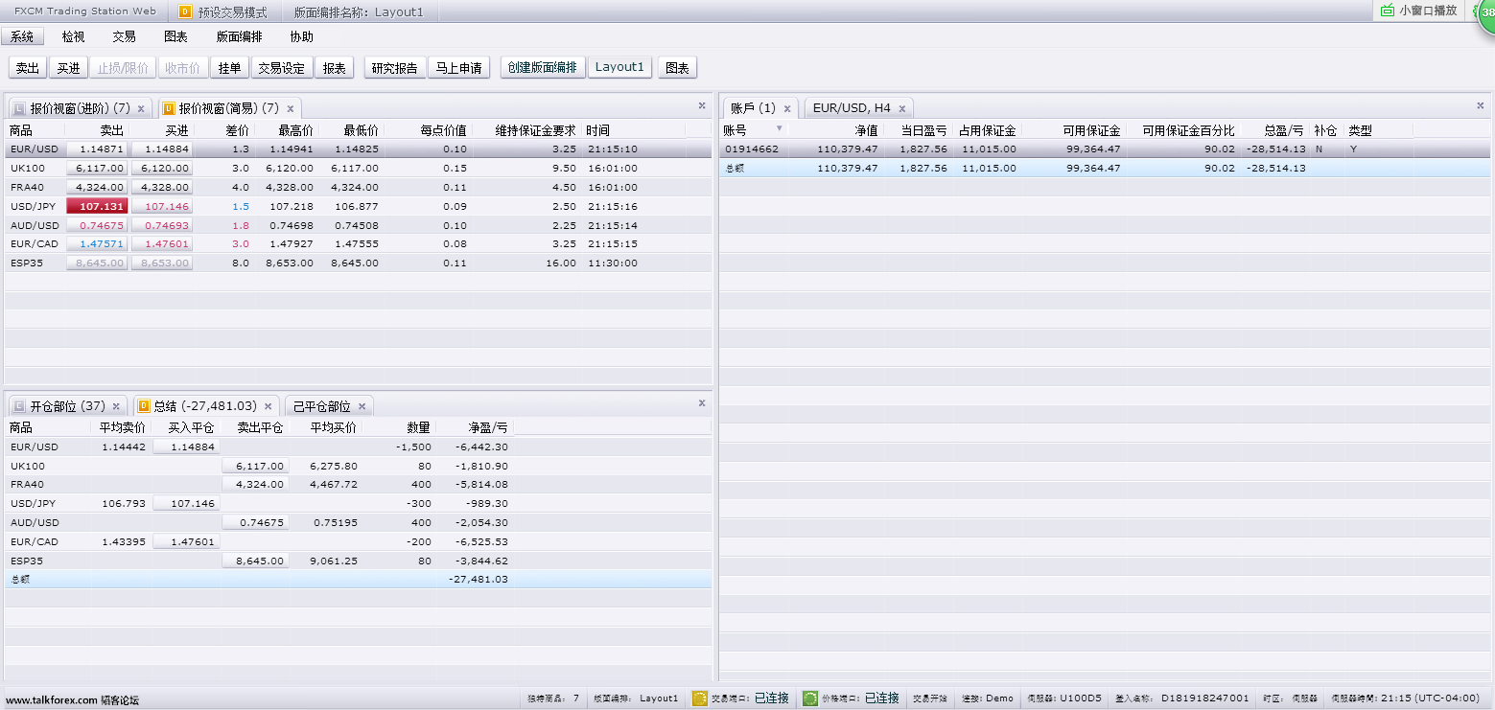Open the 版面编排 menu
The image size is (1495, 710).
(239, 36)
